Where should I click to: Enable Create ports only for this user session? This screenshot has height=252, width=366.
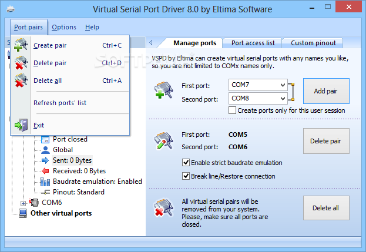(232, 110)
